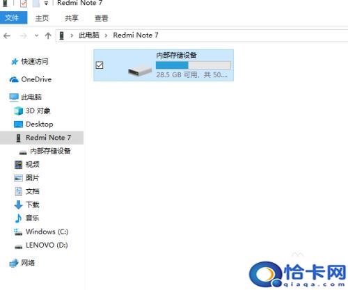Expand chevron before 此电脑 in address bar

(72, 35)
